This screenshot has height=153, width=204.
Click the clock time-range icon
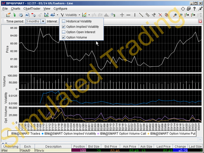pos(21,15)
